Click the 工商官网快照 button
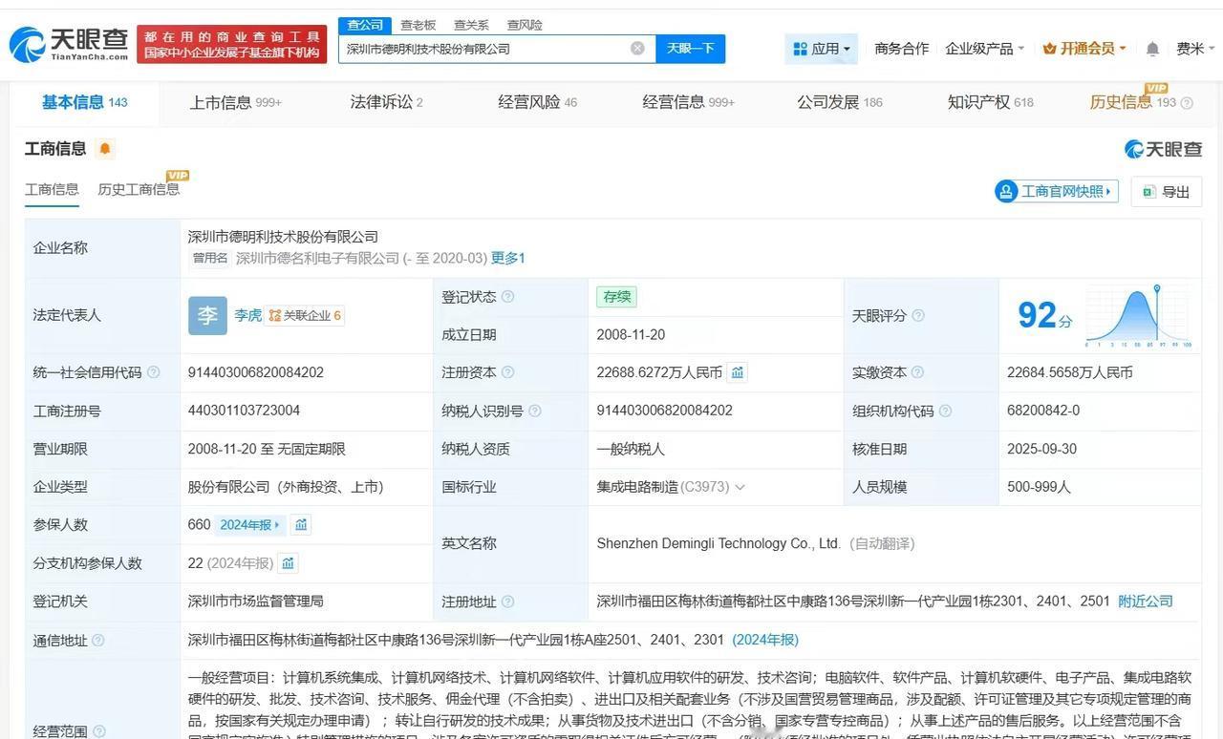 click(x=1056, y=191)
